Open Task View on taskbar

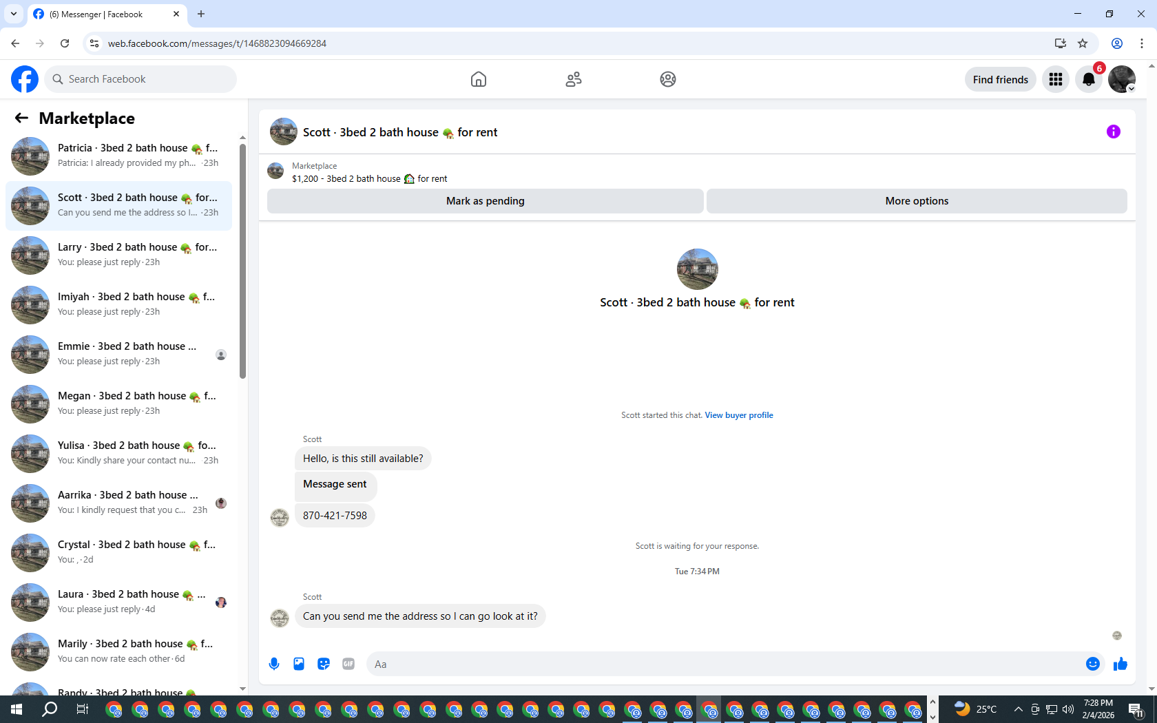pos(82,709)
